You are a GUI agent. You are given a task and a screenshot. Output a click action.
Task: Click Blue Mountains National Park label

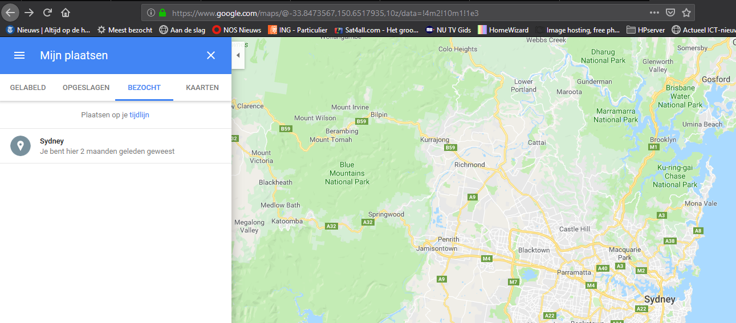[347, 173]
